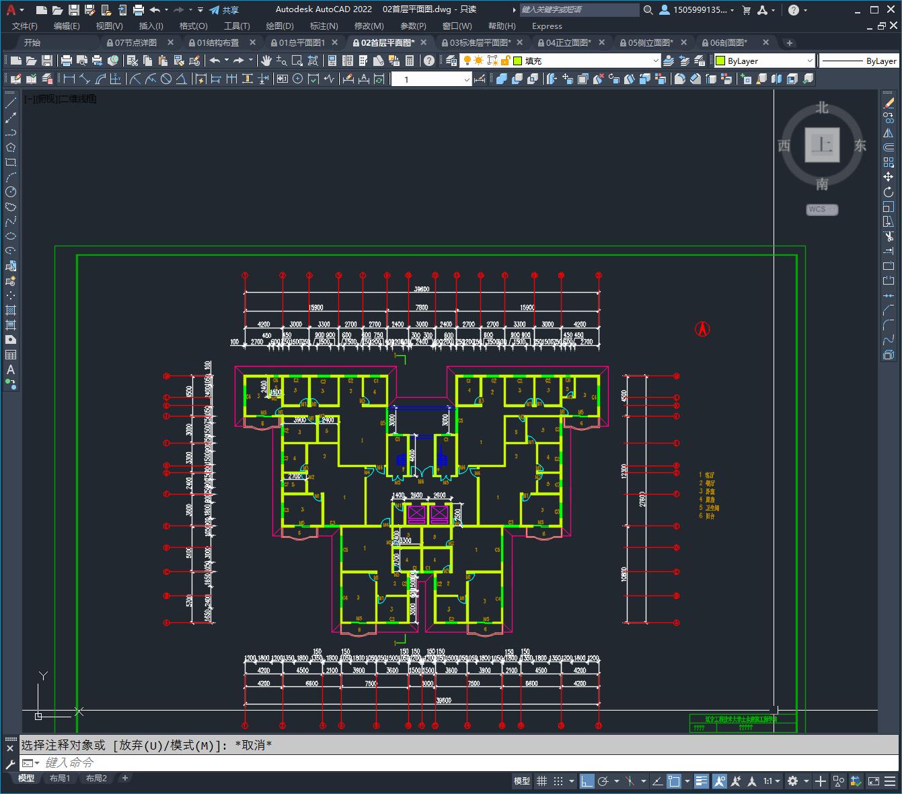Select the Rectangle draw tool
This screenshot has width=902, height=794.
11,162
